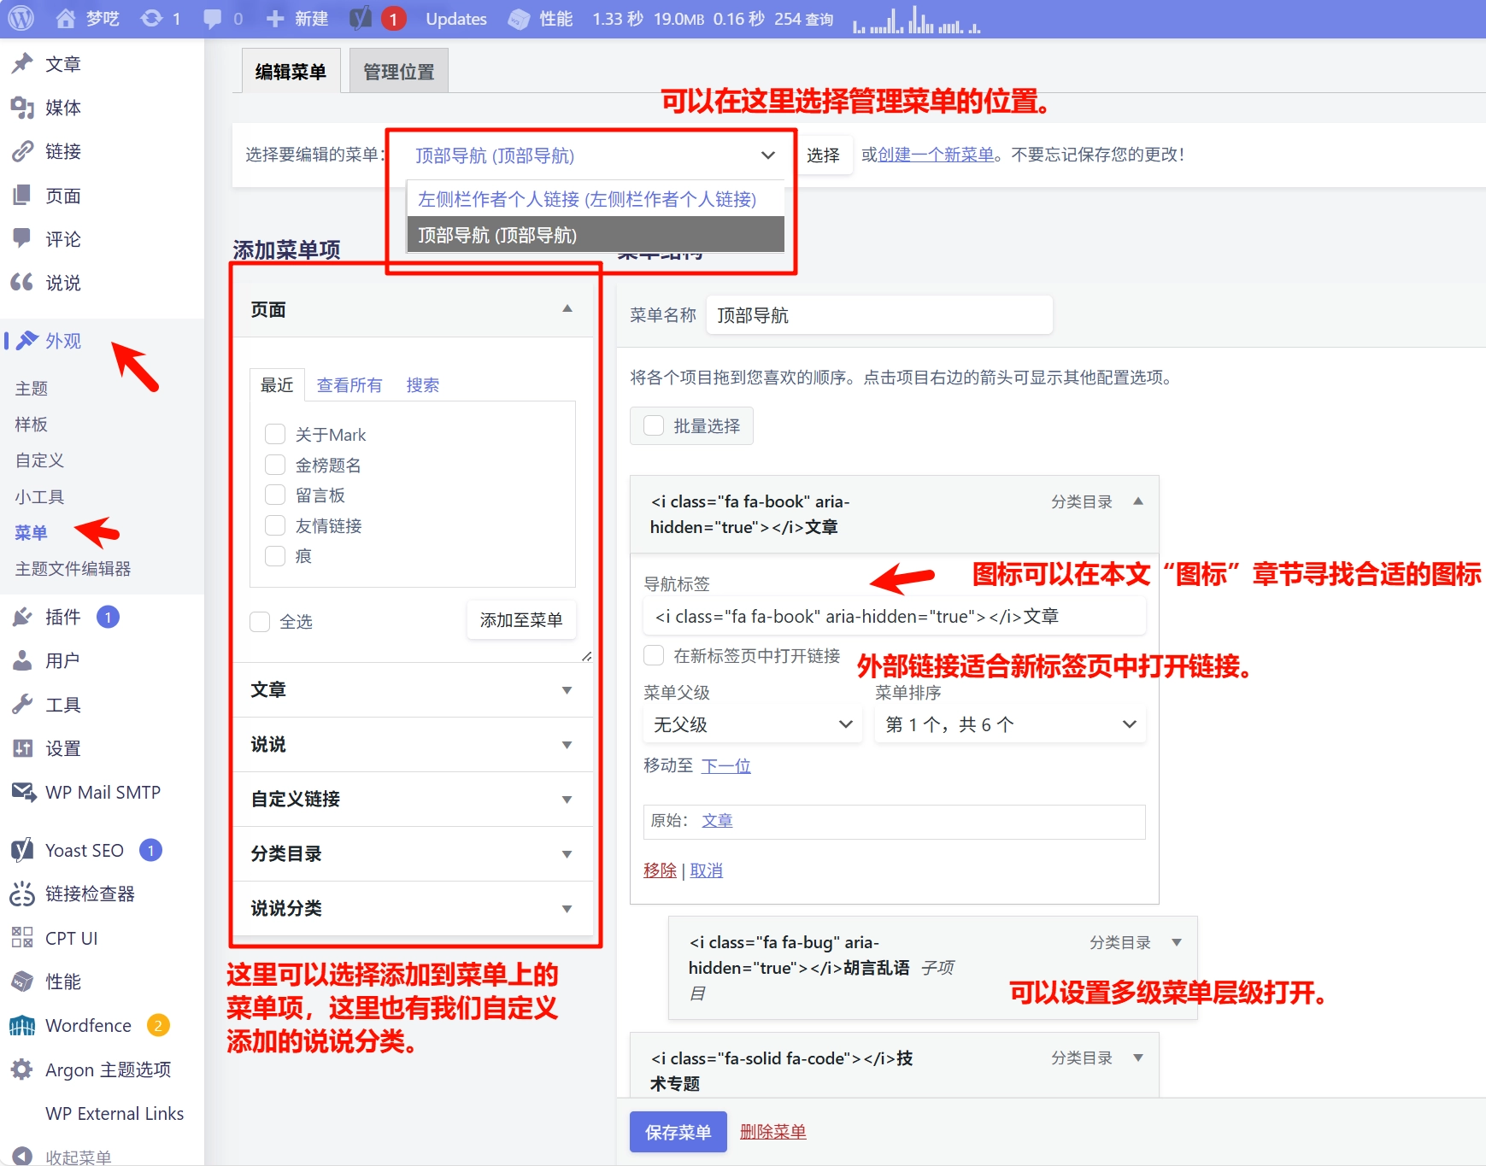Select 左侧栏作者个人链接 dropdown option
This screenshot has width=1486, height=1166.
coord(596,199)
